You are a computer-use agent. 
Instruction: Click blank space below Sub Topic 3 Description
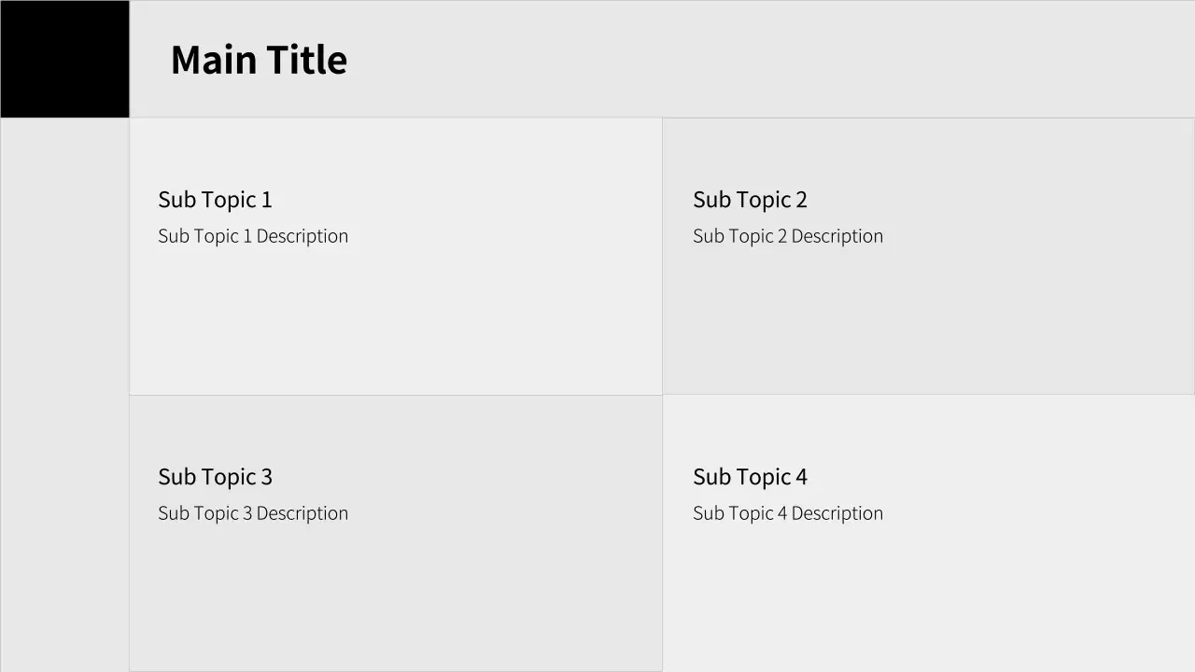pyautogui.click(x=392, y=597)
